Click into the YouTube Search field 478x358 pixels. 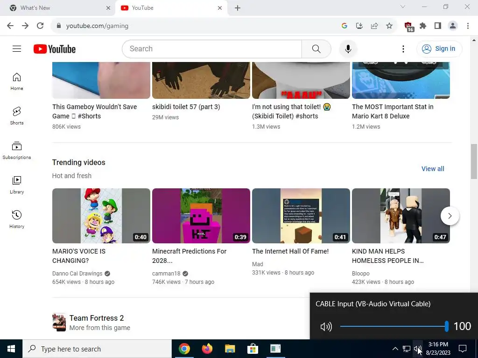pos(212,48)
